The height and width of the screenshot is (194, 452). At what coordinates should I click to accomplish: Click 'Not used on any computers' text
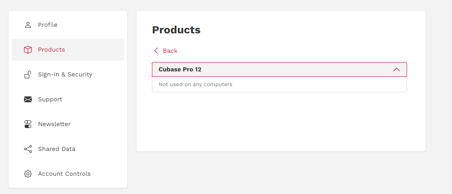point(195,85)
